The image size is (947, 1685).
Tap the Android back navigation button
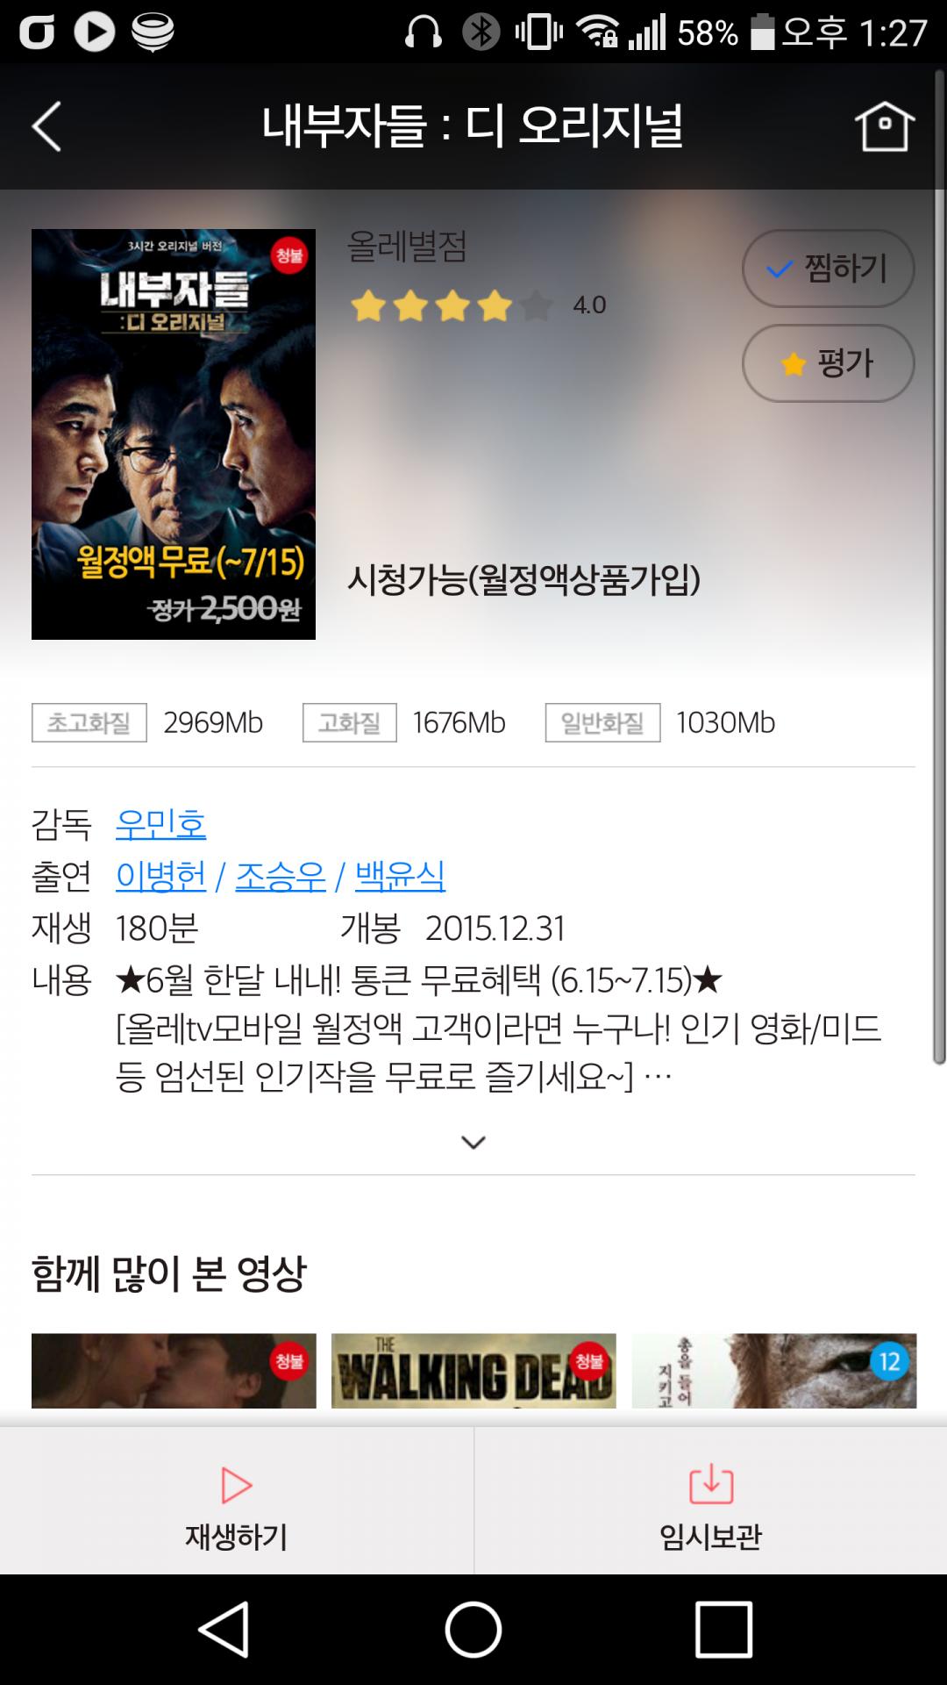point(224,1629)
